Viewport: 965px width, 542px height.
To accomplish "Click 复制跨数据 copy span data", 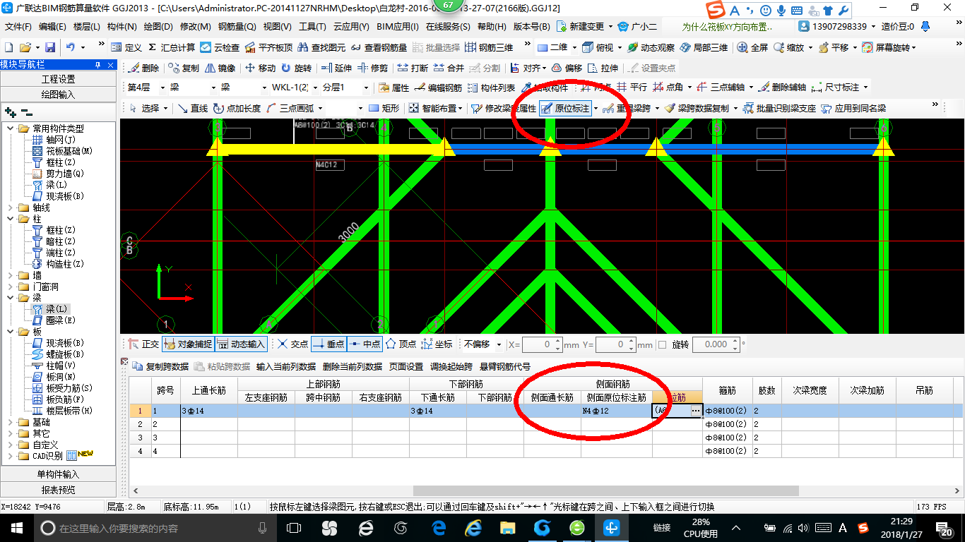I will coord(161,366).
